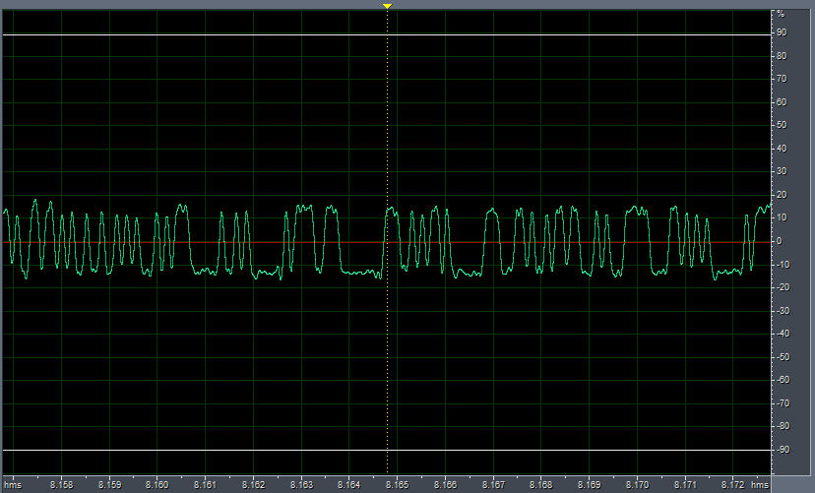
Task: Select the 8.166 time ruler label
Action: click(446, 485)
